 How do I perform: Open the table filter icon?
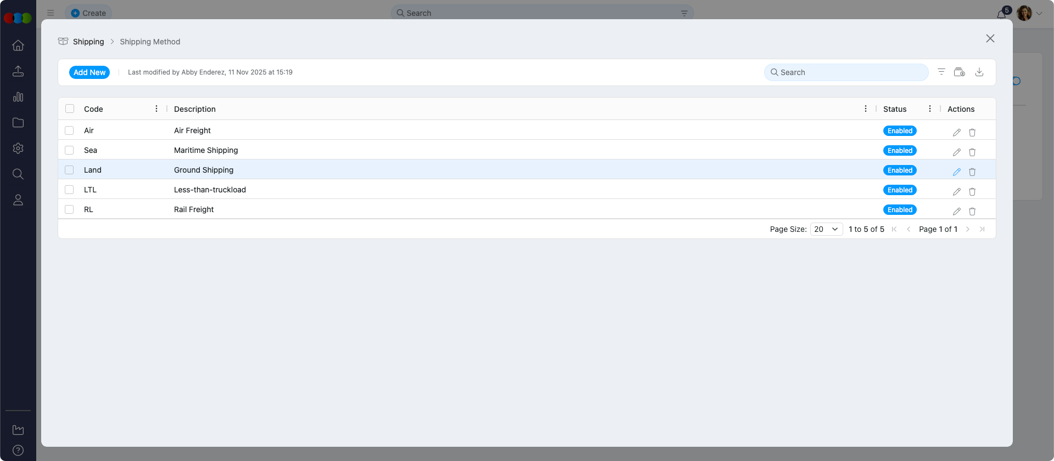pos(941,72)
